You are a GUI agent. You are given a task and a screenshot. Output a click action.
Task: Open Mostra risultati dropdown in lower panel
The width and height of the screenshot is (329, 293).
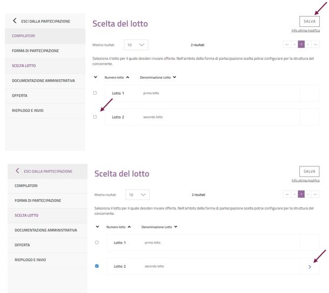click(x=137, y=194)
